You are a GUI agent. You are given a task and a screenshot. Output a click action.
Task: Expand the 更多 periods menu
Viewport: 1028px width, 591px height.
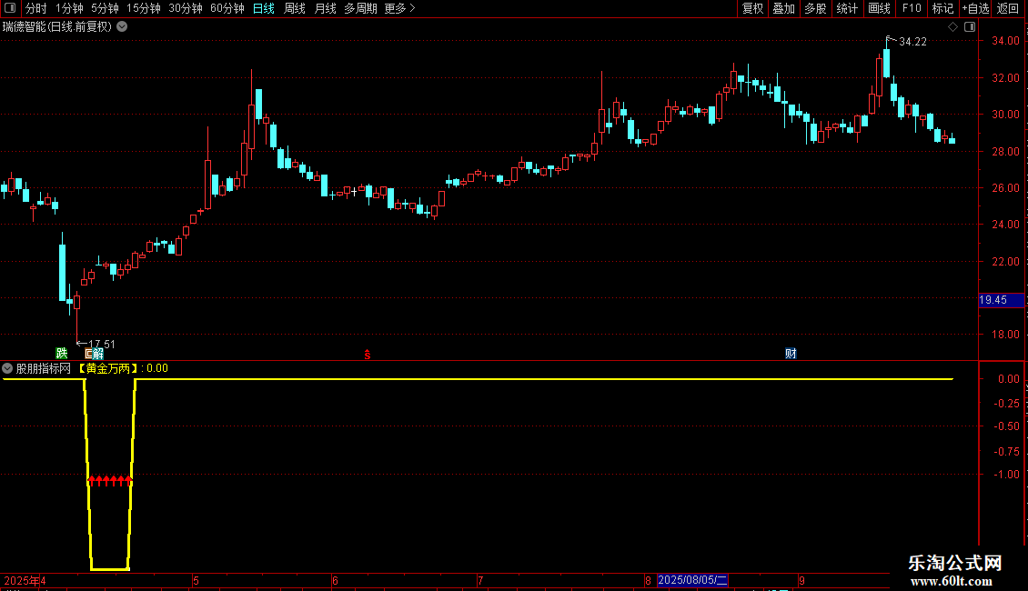click(399, 8)
